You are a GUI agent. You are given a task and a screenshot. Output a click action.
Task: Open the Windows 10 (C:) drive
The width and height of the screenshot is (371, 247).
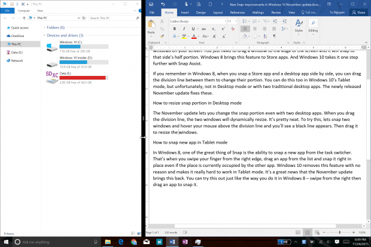(x=77, y=46)
